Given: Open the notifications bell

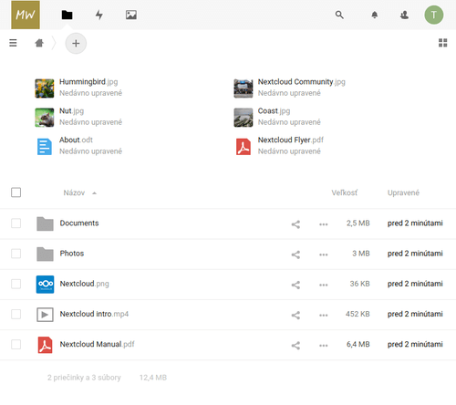Looking at the screenshot, I should (x=375, y=15).
